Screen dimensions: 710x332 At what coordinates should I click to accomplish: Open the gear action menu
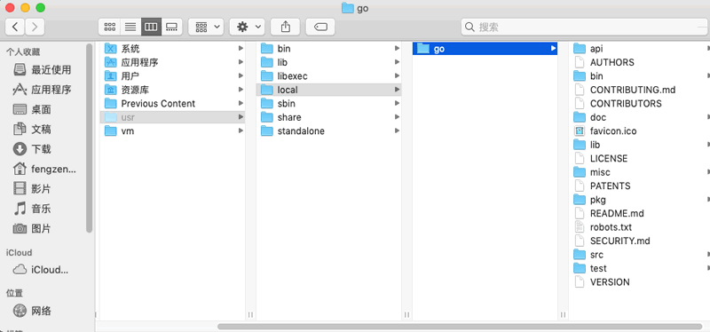coord(248,28)
